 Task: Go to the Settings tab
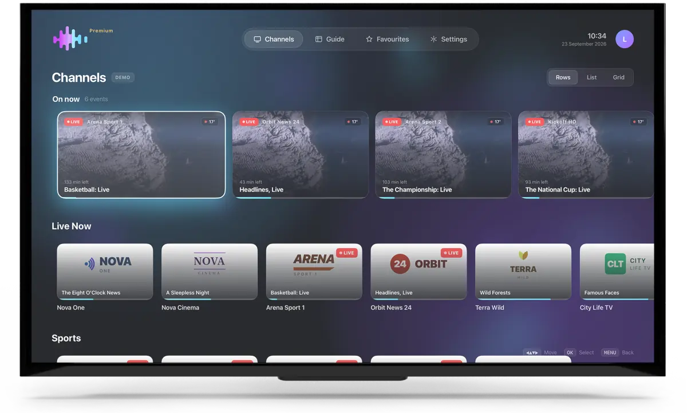click(x=448, y=39)
